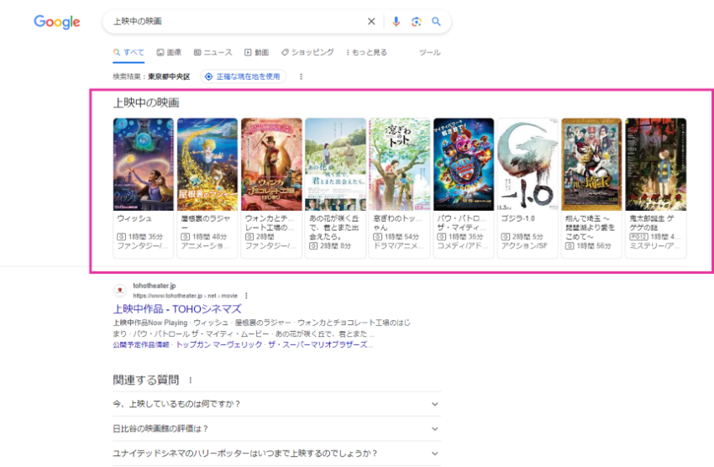Expand 今、上映しているものは何ですか question
The width and height of the screenshot is (714, 467).
pyautogui.click(x=277, y=404)
